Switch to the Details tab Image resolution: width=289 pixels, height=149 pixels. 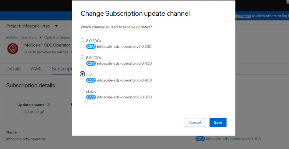[14, 69]
